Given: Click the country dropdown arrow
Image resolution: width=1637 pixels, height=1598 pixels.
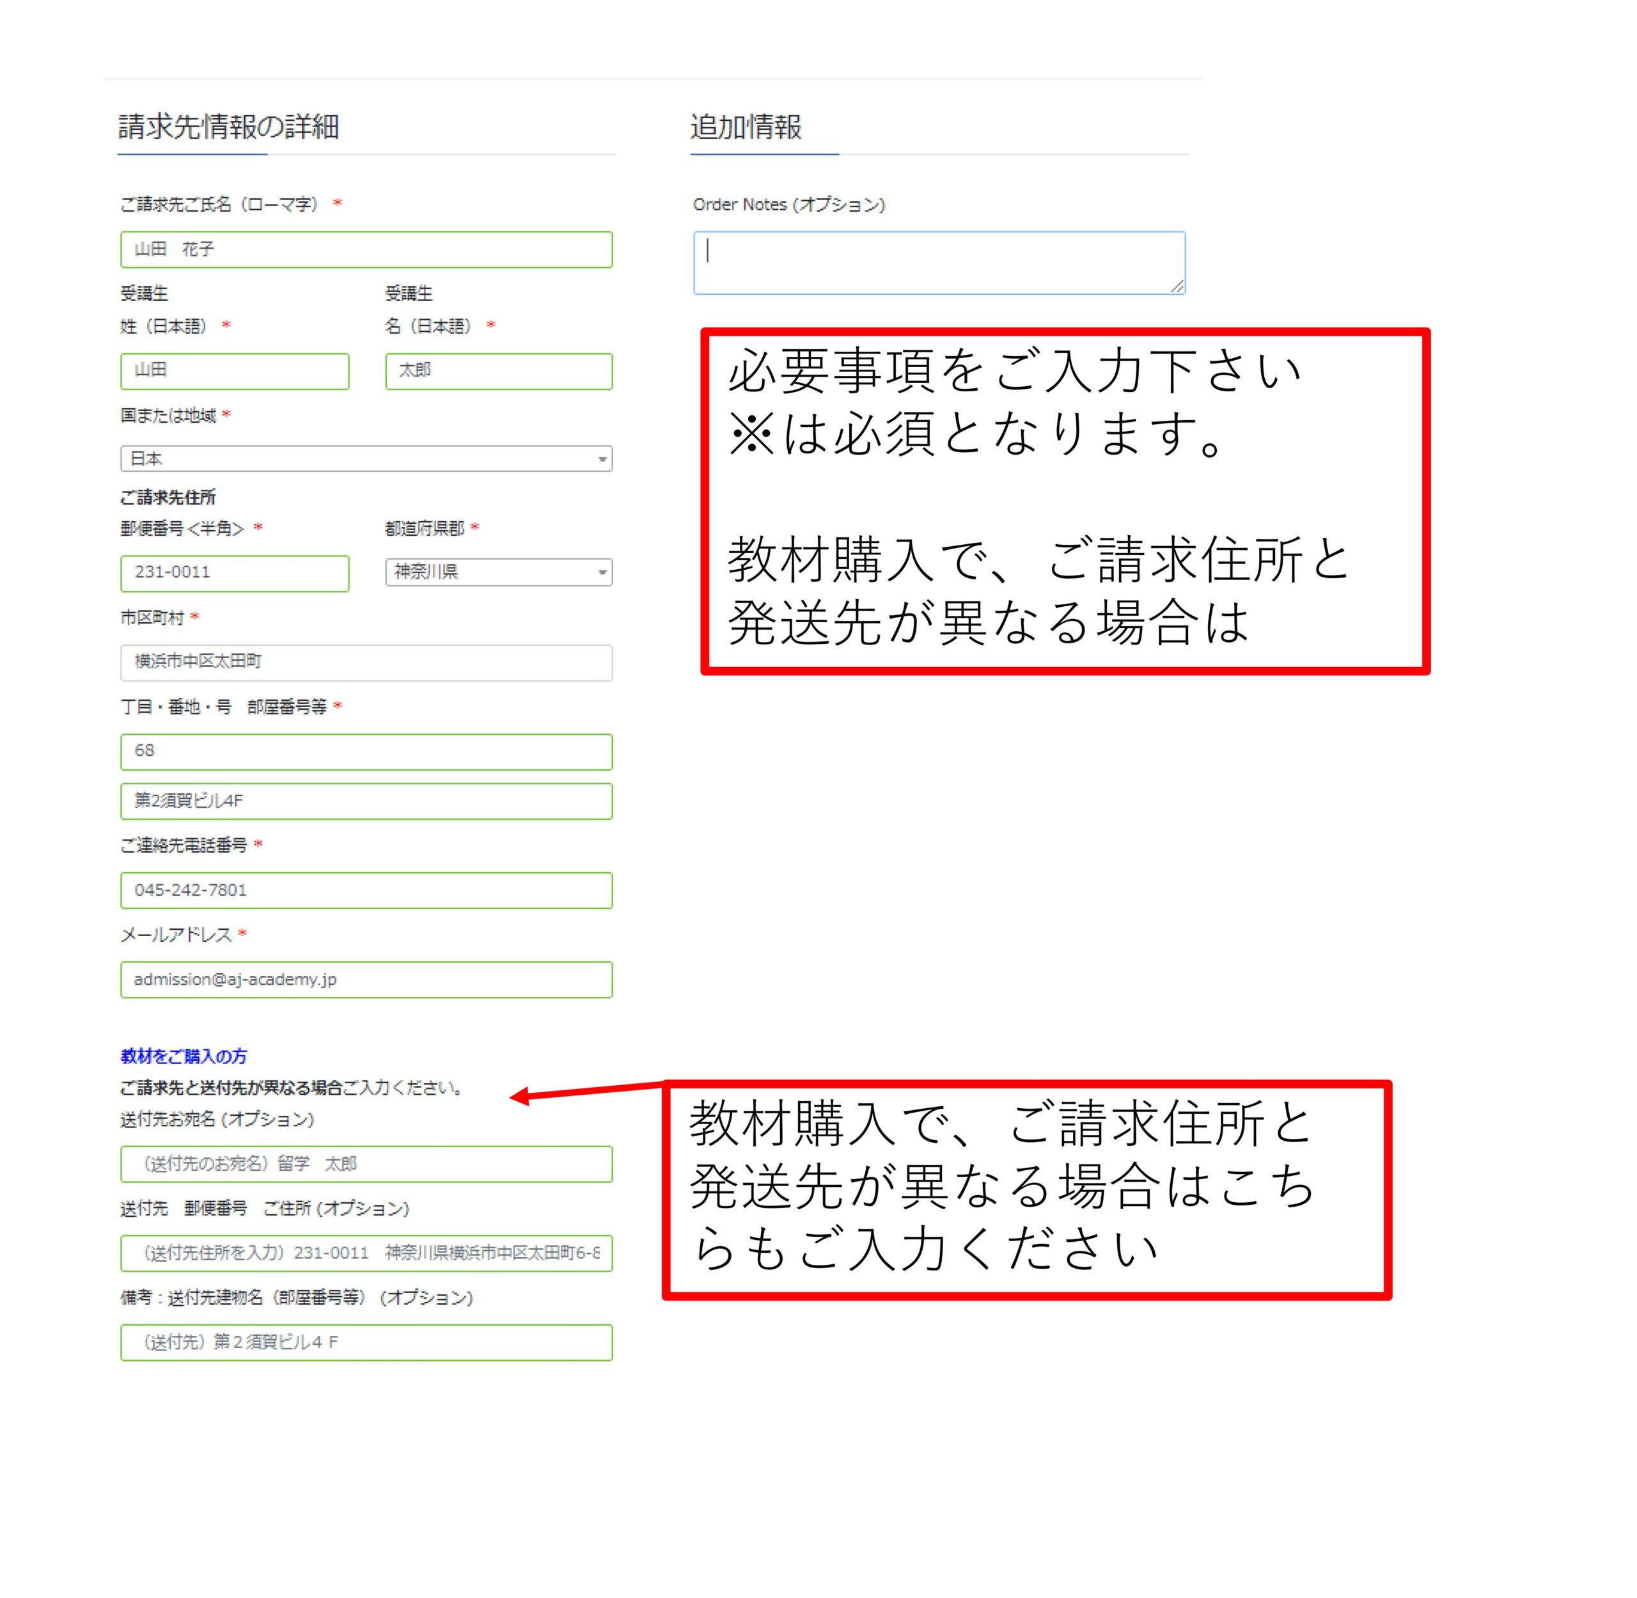Looking at the screenshot, I should click(x=602, y=459).
